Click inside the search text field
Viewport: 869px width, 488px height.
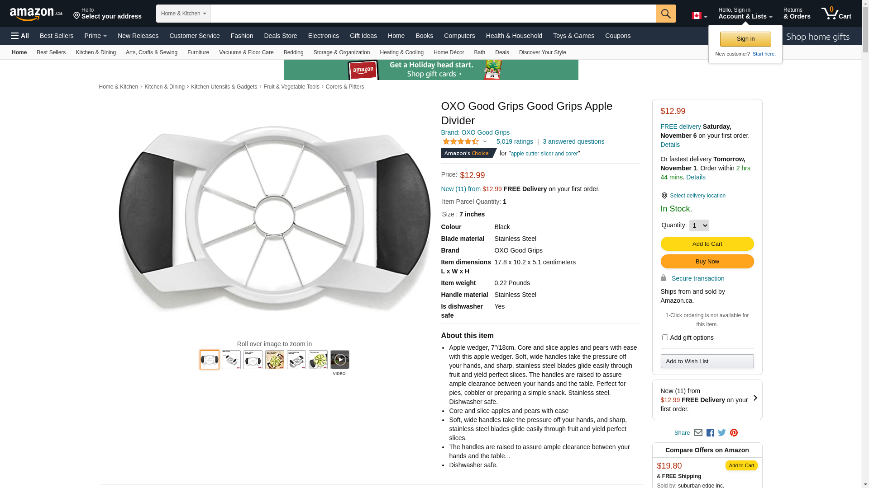point(433,14)
